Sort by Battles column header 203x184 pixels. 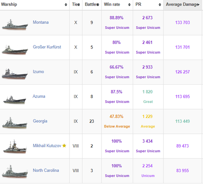pos(92,5)
